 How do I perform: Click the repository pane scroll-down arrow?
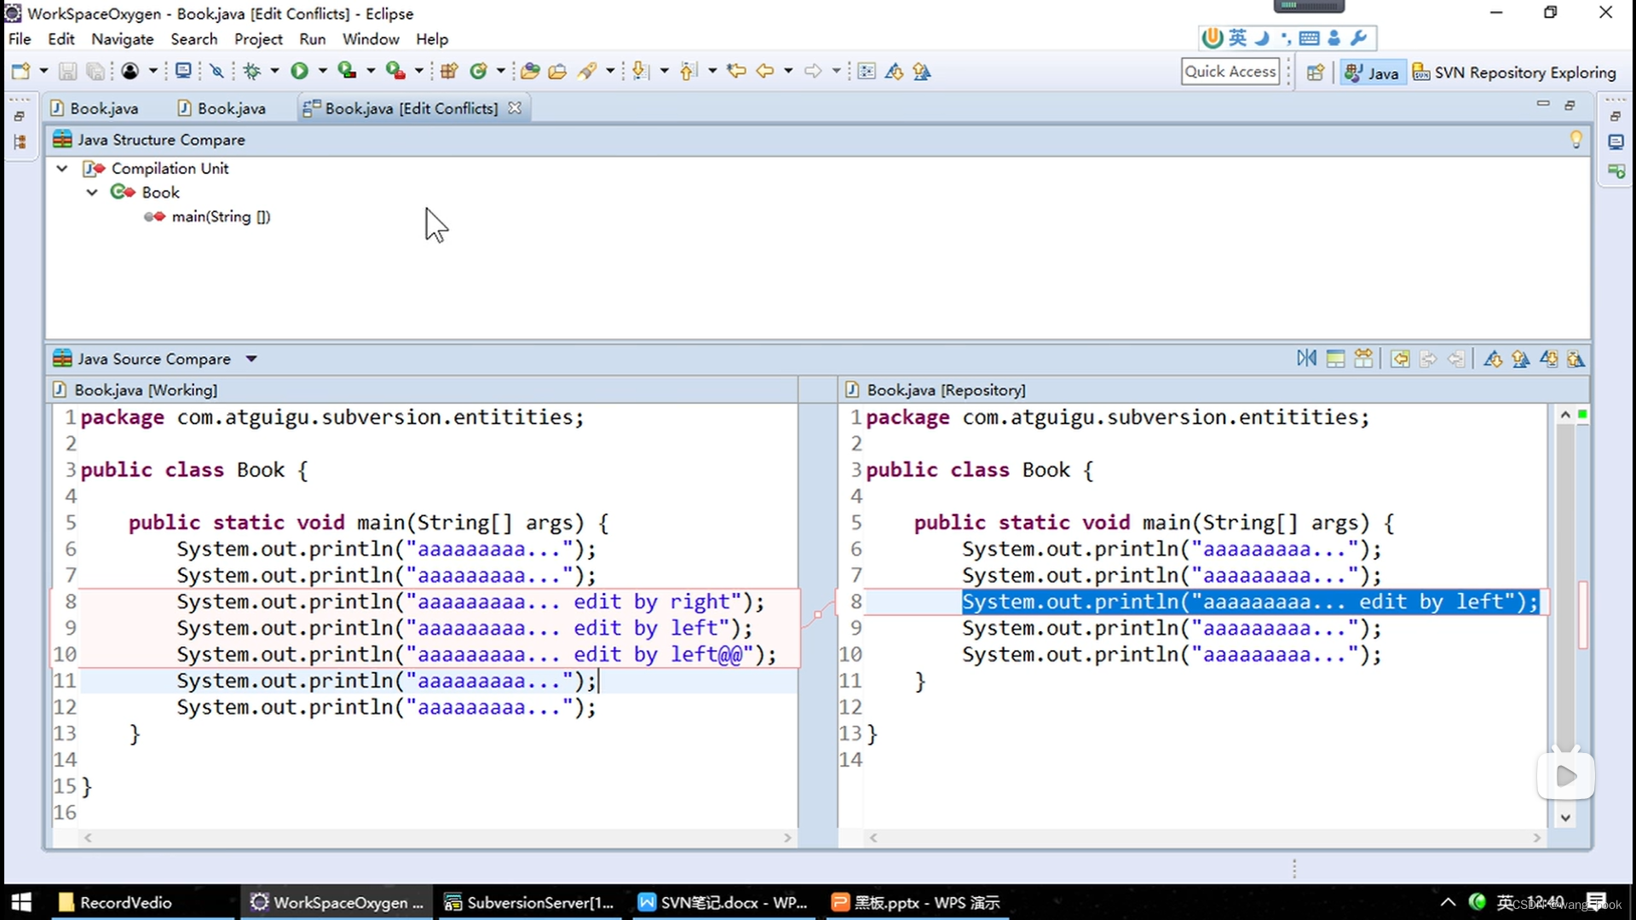tap(1565, 817)
